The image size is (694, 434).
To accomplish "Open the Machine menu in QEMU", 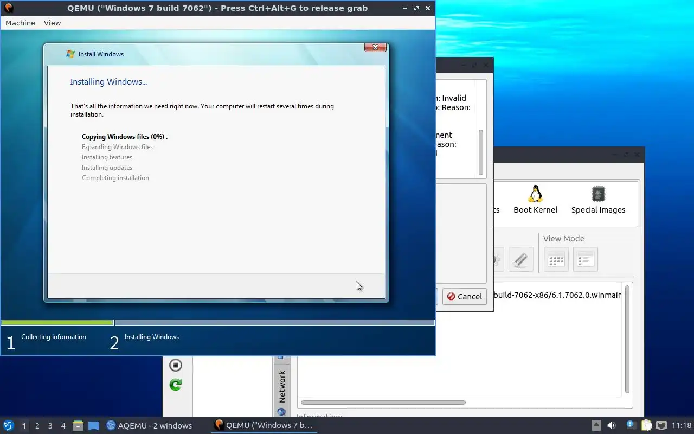I will tap(20, 23).
